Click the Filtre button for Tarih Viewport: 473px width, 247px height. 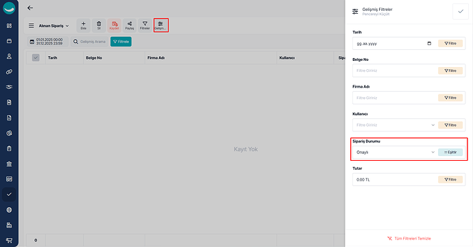point(450,43)
